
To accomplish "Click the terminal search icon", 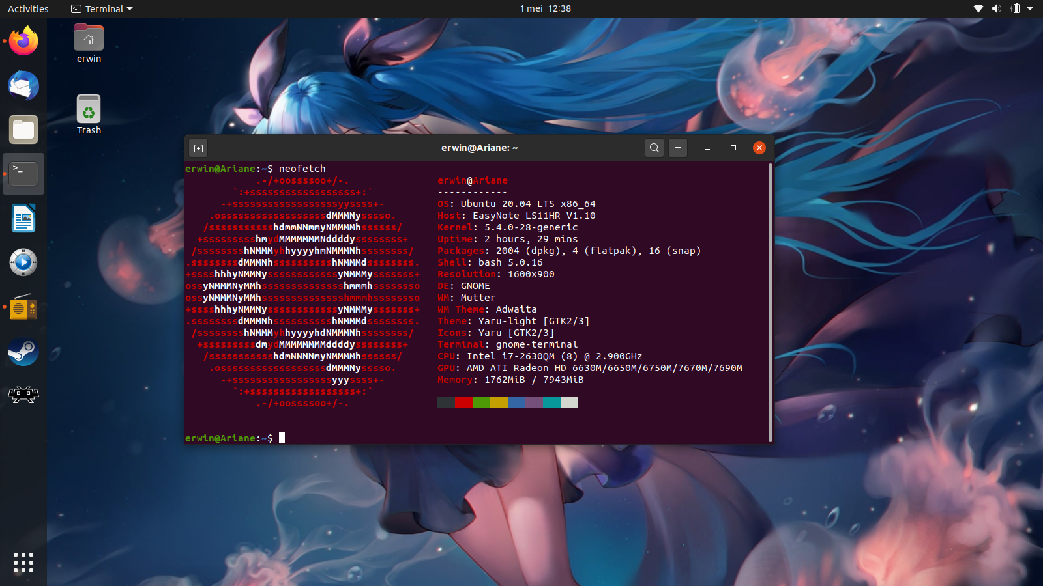I will tap(654, 148).
